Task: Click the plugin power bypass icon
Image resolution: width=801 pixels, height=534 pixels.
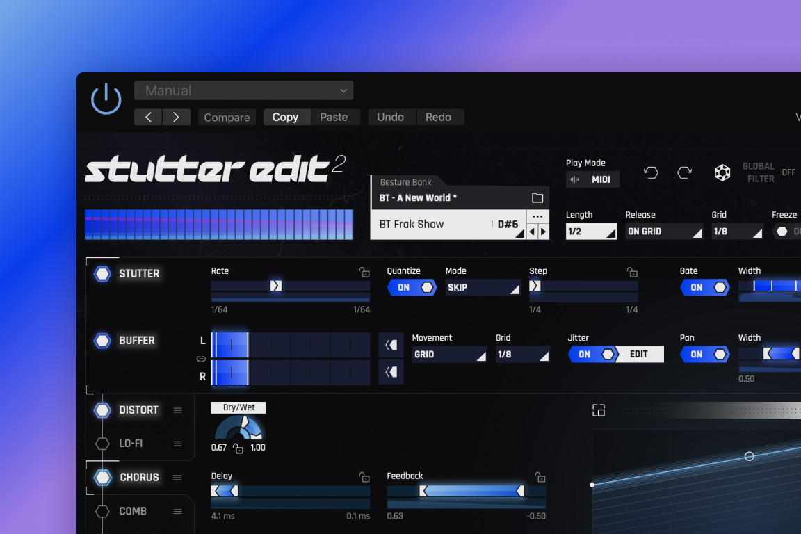Action: click(106, 99)
